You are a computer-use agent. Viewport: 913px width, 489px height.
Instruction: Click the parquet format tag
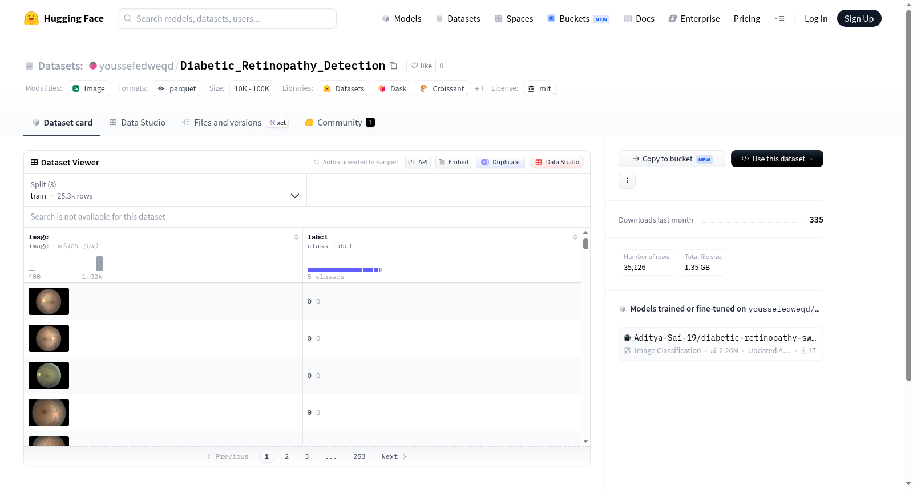(x=176, y=88)
